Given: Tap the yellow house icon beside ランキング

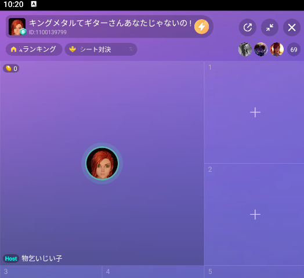Looking at the screenshot, I should click(13, 49).
